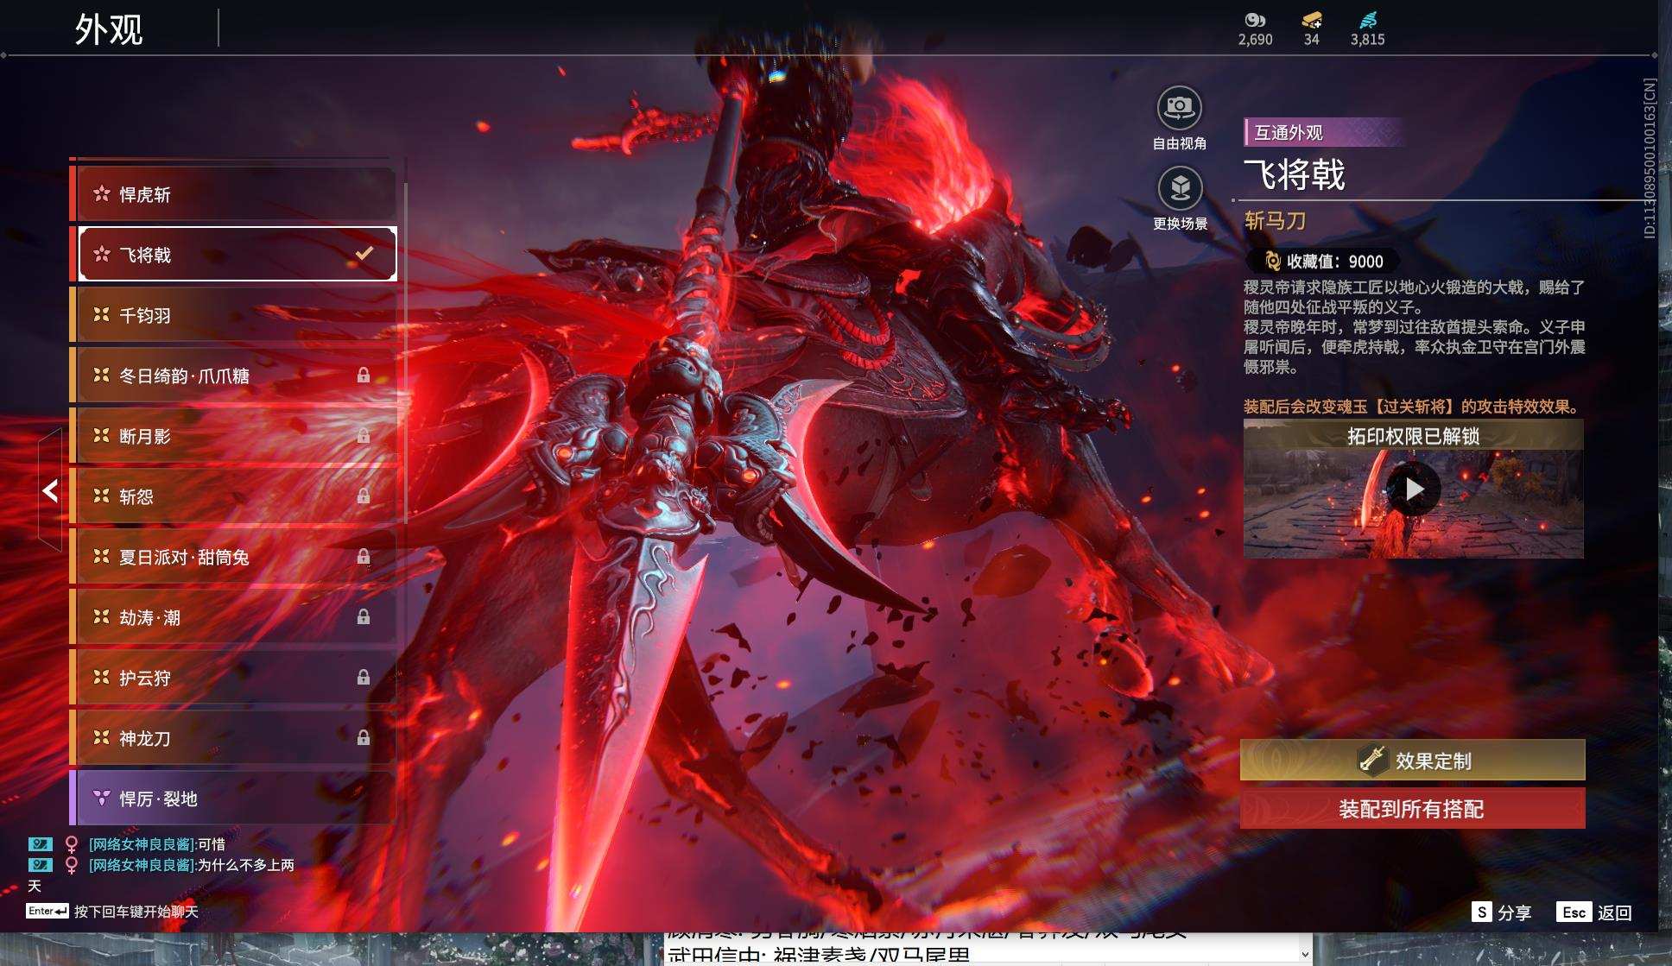Click the scrollbar arrow in the bottom text window
The image size is (1672, 966).
(1305, 954)
